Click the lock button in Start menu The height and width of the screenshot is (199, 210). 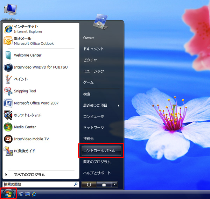pos(104,184)
